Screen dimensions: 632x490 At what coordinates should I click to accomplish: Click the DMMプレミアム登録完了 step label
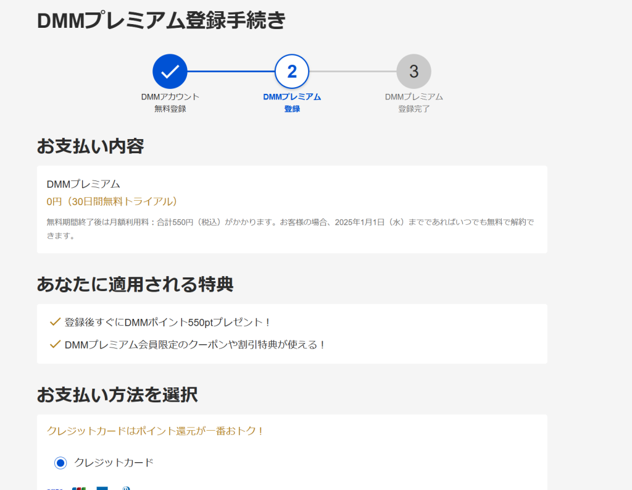pyautogui.click(x=414, y=103)
